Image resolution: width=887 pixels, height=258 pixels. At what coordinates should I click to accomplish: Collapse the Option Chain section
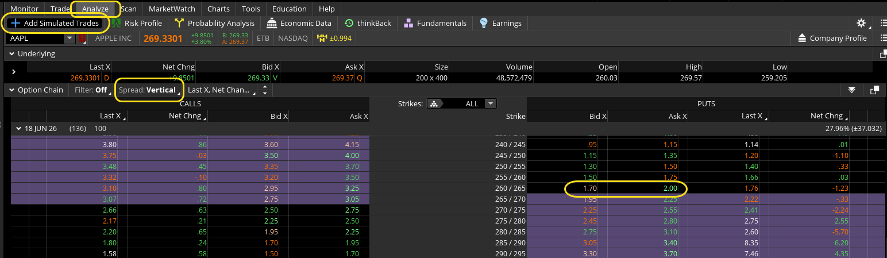pyautogui.click(x=11, y=90)
